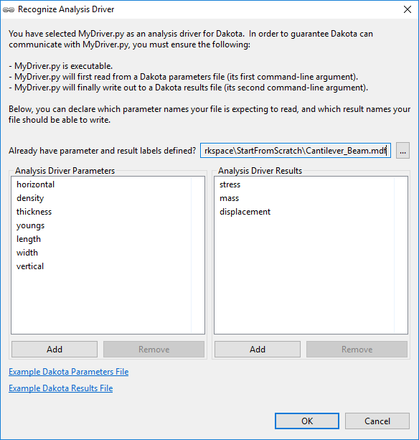Click Remove under Analysis Driver Results

coord(357,349)
